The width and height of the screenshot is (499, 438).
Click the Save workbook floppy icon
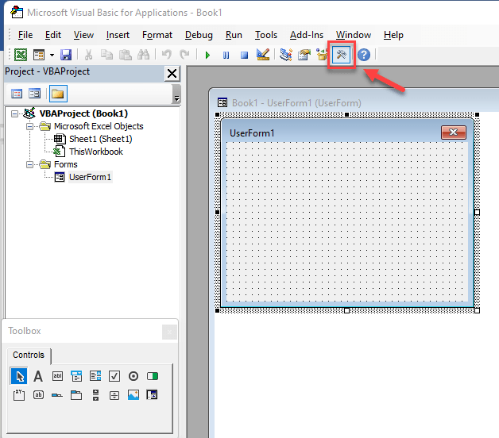[x=66, y=55]
